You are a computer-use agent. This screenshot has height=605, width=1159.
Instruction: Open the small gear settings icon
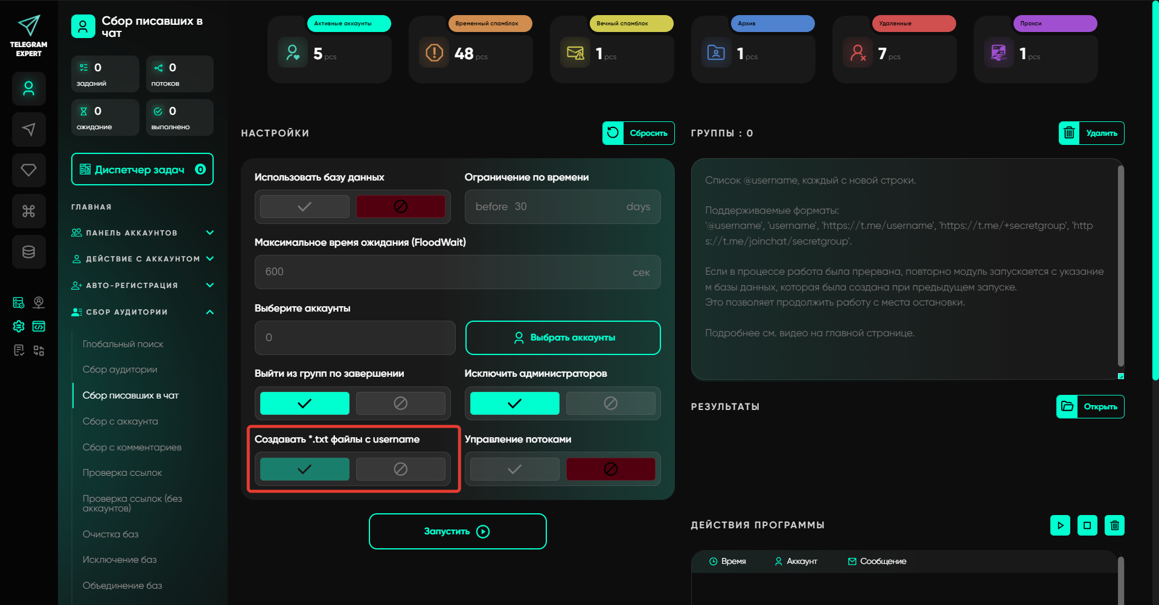pos(19,327)
